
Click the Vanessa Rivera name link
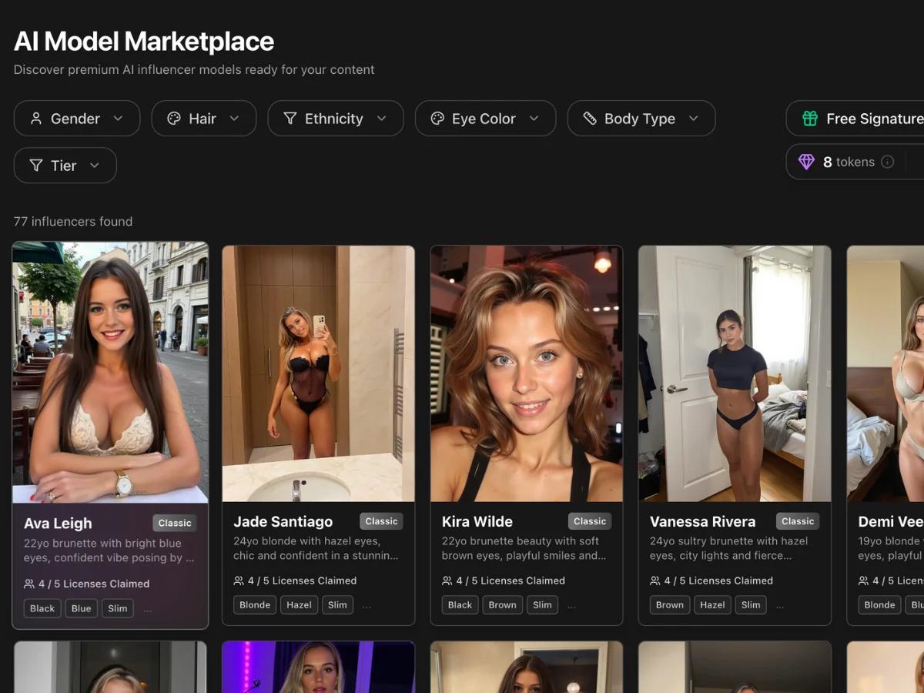tap(702, 521)
